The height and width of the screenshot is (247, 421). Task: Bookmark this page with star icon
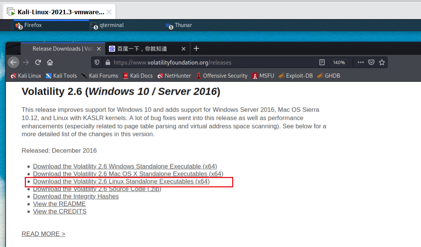tap(382, 63)
